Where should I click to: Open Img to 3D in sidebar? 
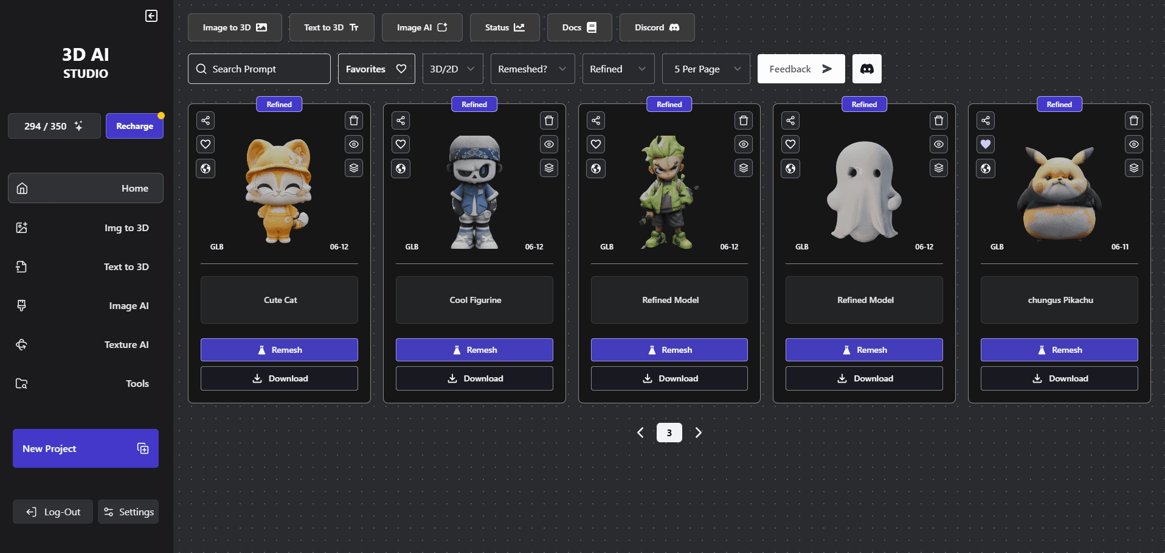click(86, 228)
